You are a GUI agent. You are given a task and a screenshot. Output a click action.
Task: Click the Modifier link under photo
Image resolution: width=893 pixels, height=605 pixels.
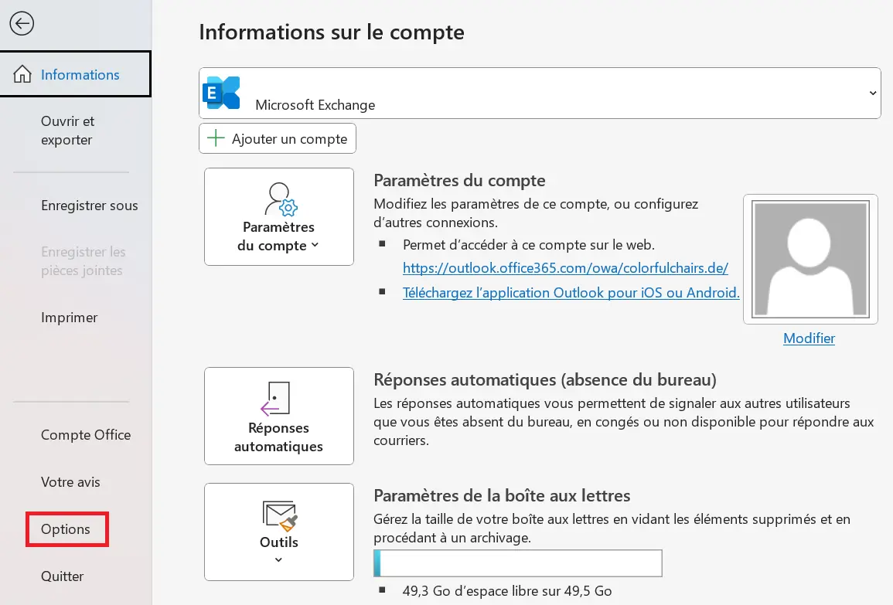tap(809, 338)
